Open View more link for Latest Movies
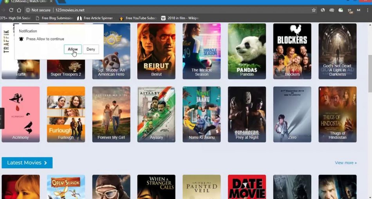 click(345, 163)
